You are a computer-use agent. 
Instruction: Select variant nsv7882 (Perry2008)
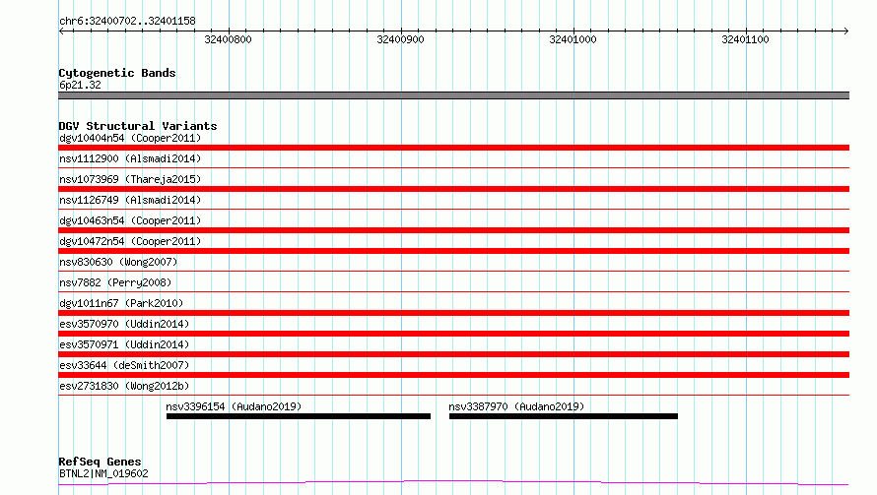click(x=115, y=282)
